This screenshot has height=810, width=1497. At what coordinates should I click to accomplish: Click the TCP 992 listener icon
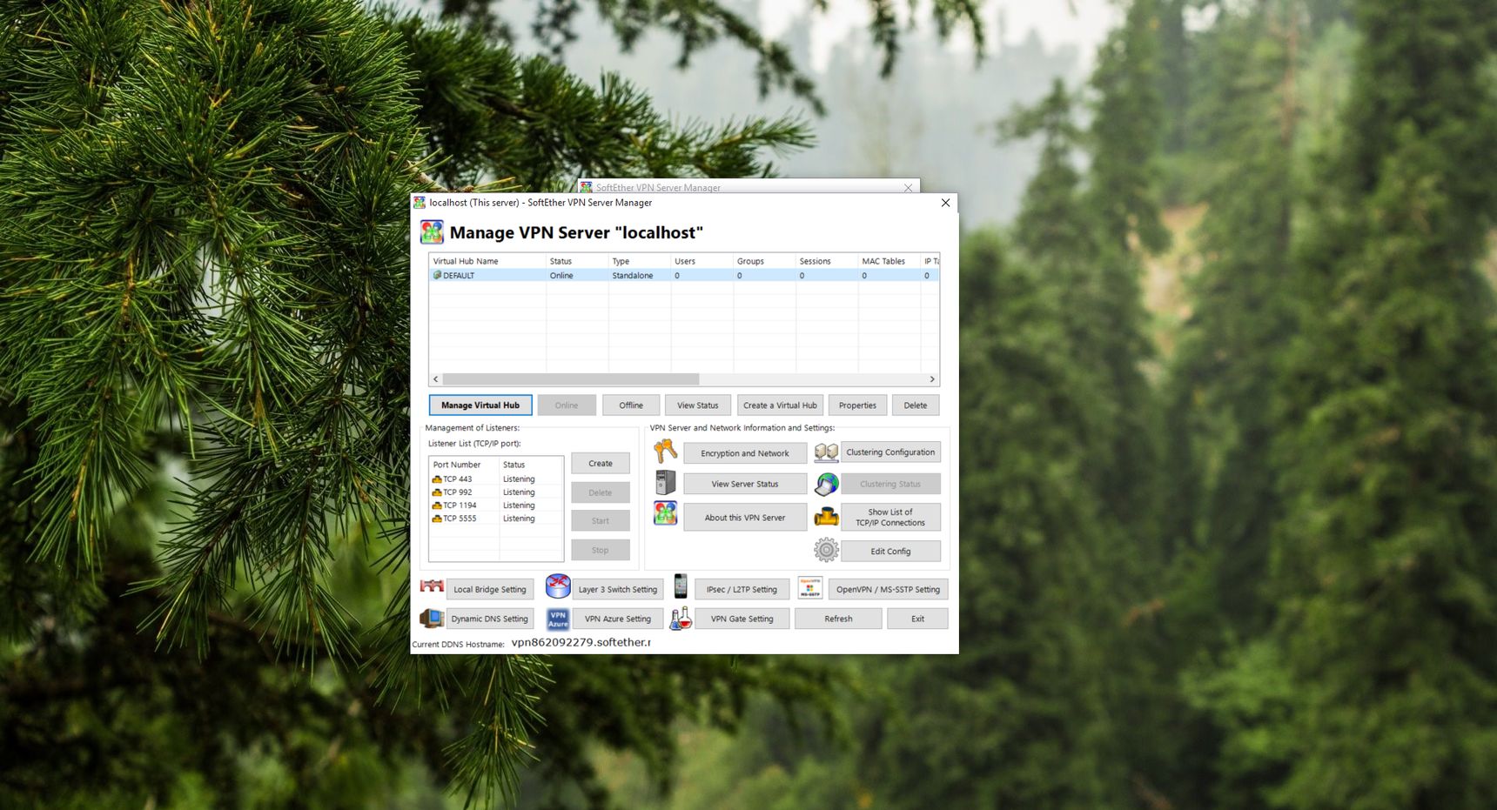tap(437, 492)
